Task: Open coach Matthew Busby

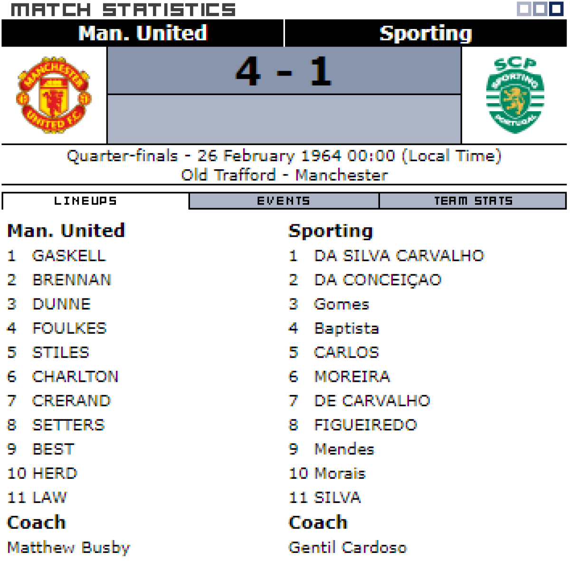Action: pos(69,548)
